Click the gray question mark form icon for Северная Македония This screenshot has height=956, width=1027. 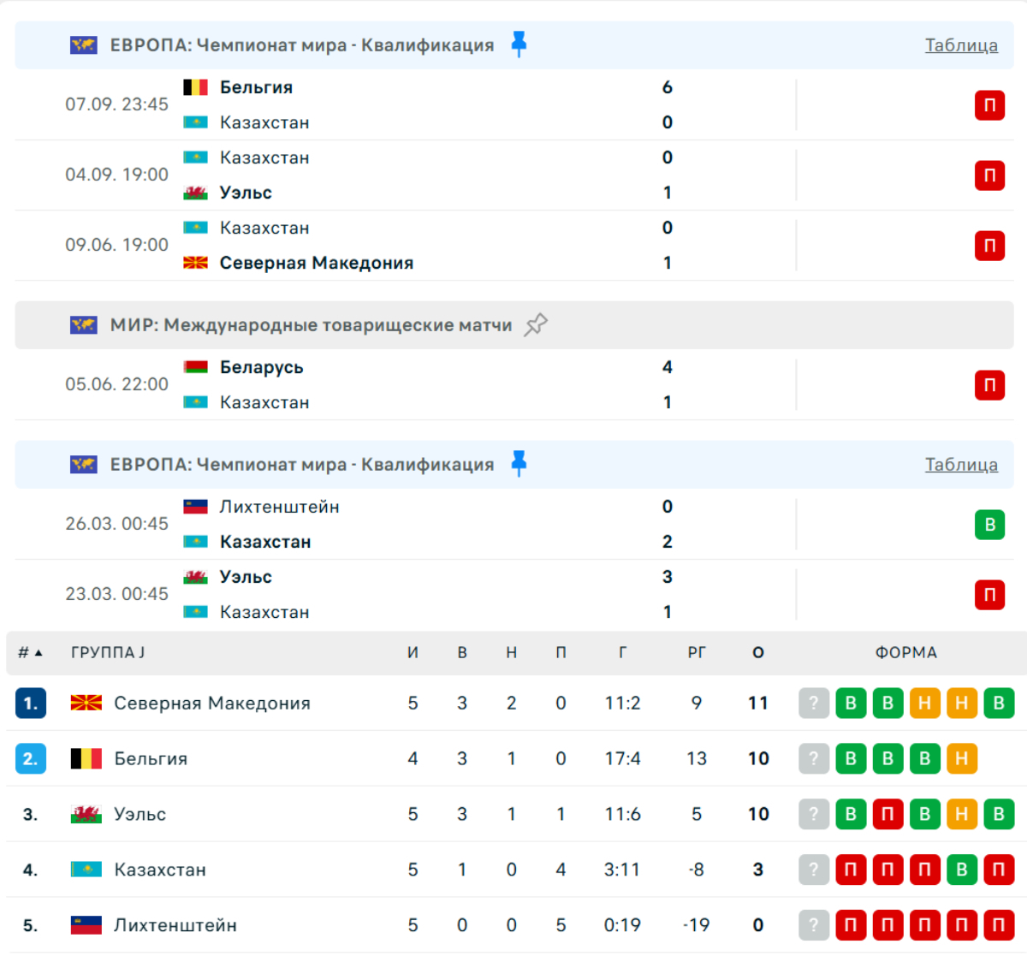814,704
